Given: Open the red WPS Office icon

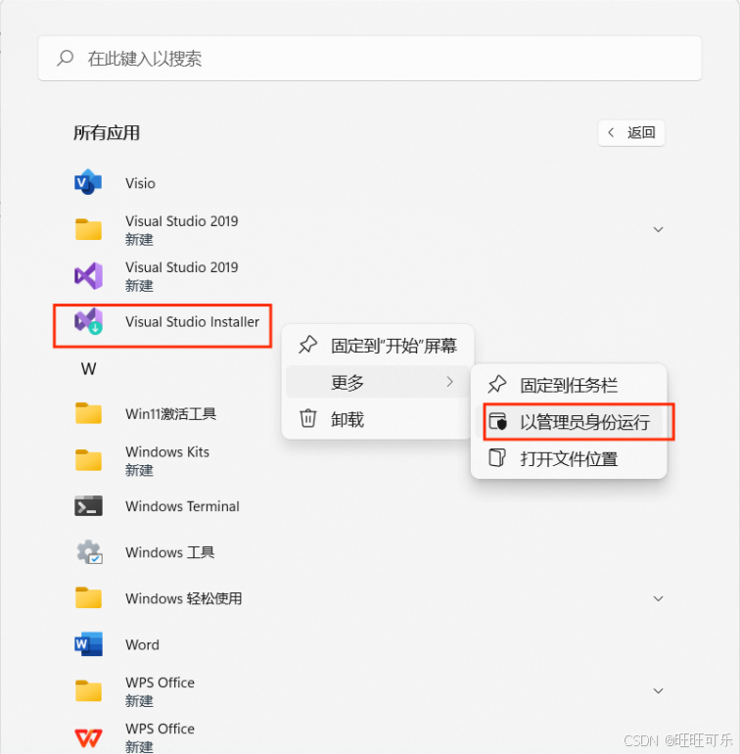Looking at the screenshot, I should pos(88,737).
